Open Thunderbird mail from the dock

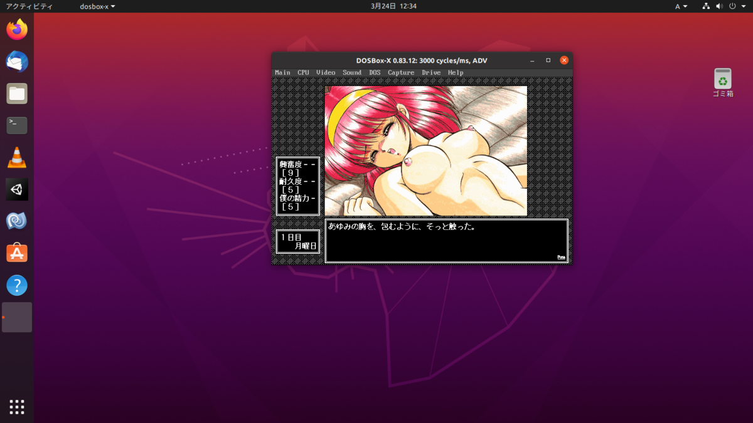(17, 61)
